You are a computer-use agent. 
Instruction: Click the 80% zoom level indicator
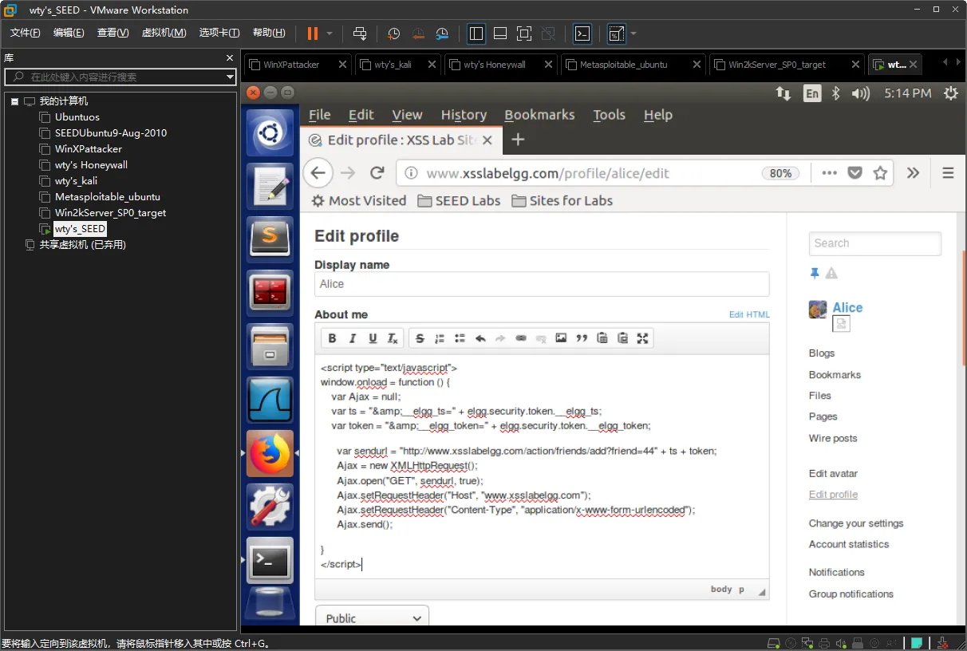781,173
